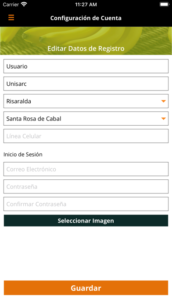Open the orange hamburger menu
Image resolution: width=172 pixels, height=306 pixels.
click(x=11, y=18)
